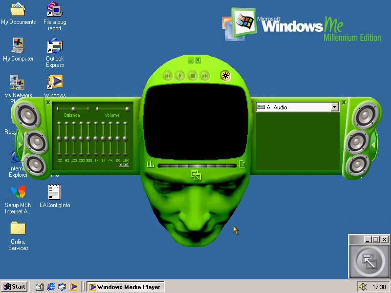Click the Balance slider knob
This screenshot has width=391, height=293.
(73, 109)
